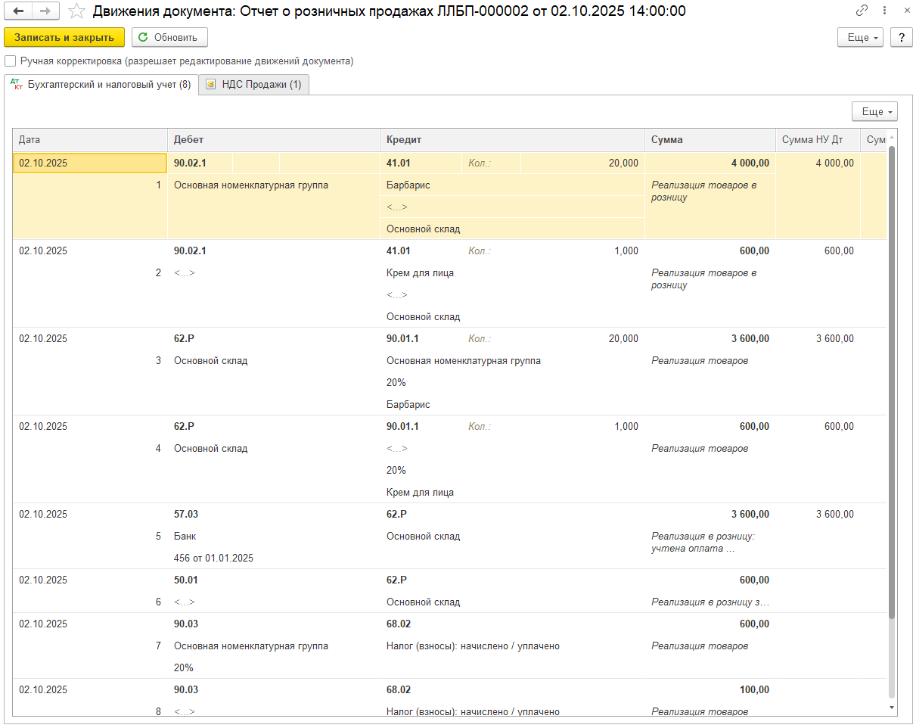Click the Дебет column header

coord(272,140)
